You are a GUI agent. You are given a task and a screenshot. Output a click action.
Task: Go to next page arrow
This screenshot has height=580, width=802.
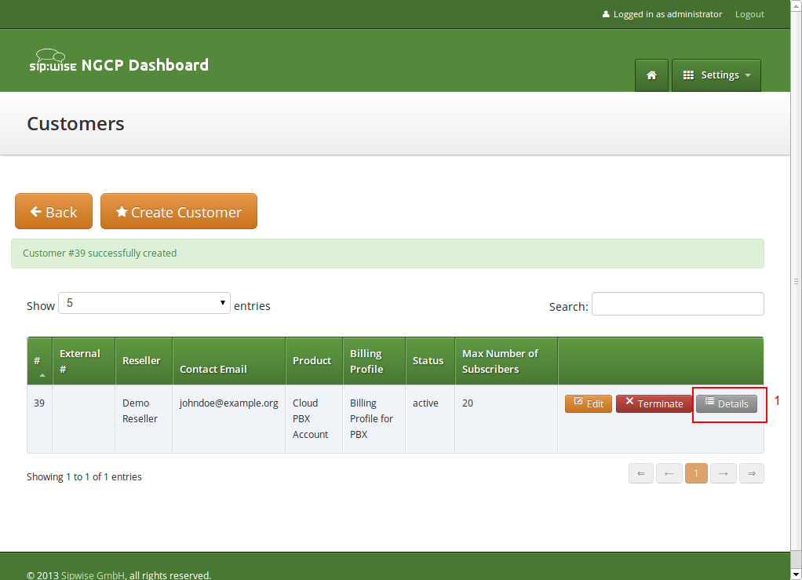[x=724, y=473]
